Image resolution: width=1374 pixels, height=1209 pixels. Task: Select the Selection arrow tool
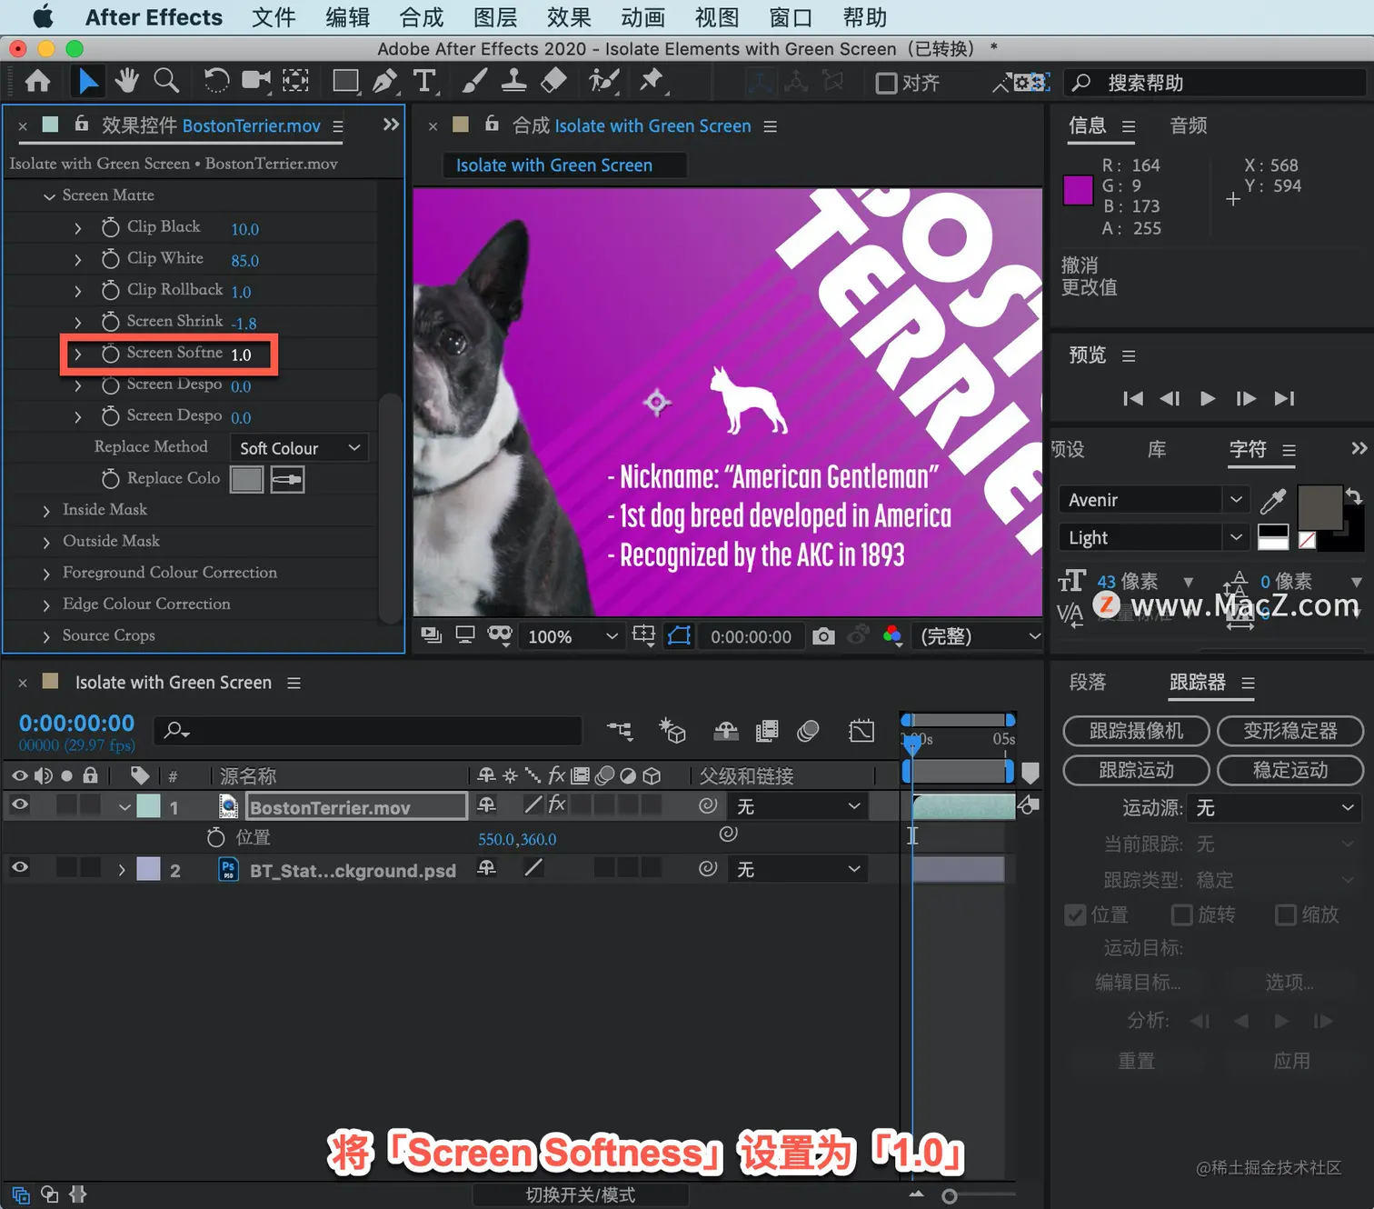[87, 82]
